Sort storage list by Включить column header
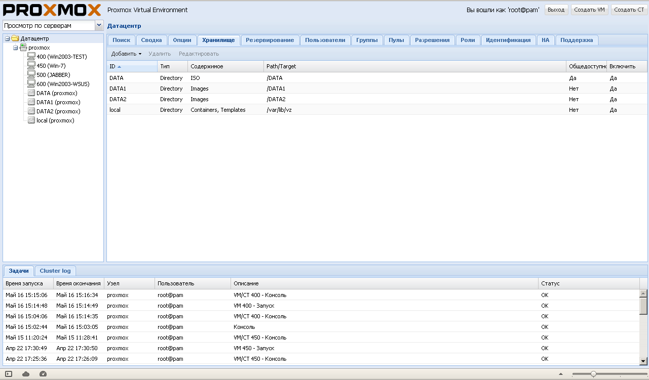Image resolution: width=649 pixels, height=380 pixels. (x=627, y=66)
